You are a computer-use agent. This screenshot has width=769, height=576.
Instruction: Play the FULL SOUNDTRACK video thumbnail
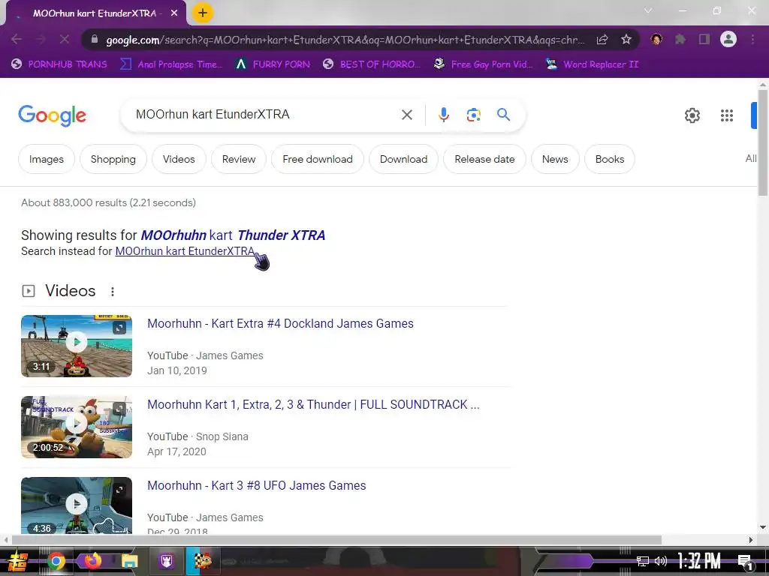pyautogui.click(x=77, y=427)
